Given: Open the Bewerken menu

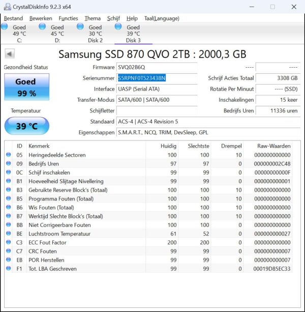Looking at the screenshot, I should point(41,18).
